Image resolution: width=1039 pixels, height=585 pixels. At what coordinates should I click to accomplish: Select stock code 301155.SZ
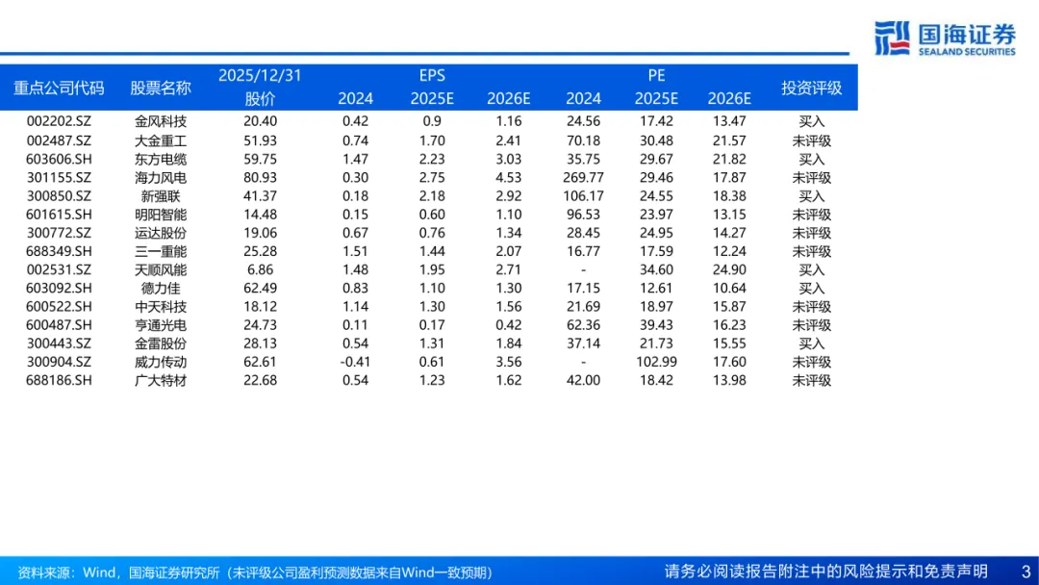[x=59, y=178]
